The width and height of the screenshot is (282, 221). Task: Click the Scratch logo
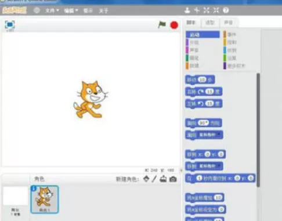[x=15, y=10]
